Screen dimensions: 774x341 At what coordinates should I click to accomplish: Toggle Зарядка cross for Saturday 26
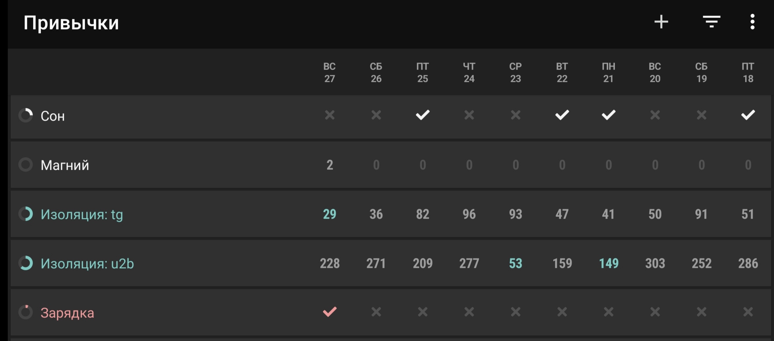pos(376,312)
